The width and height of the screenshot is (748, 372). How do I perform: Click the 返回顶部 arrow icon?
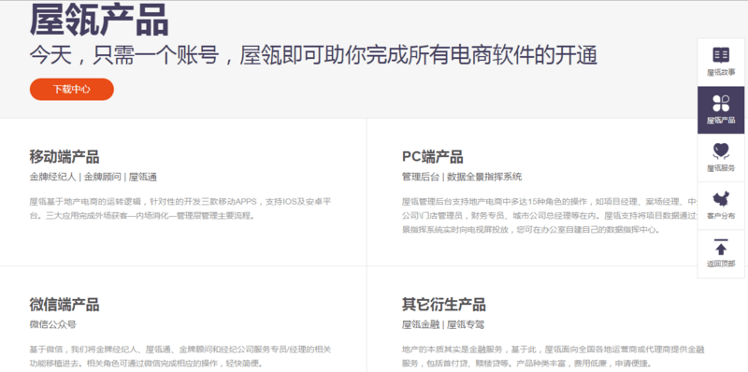pos(721,247)
